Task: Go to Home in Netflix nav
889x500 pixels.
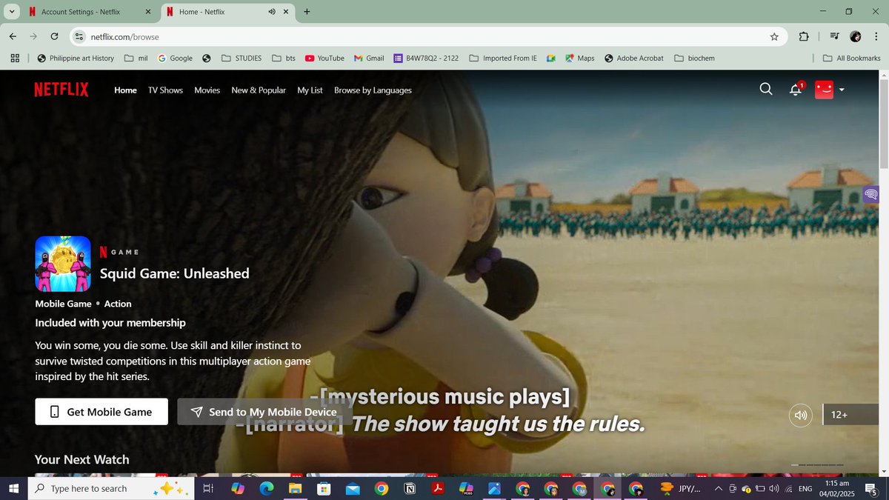Action: coord(125,90)
